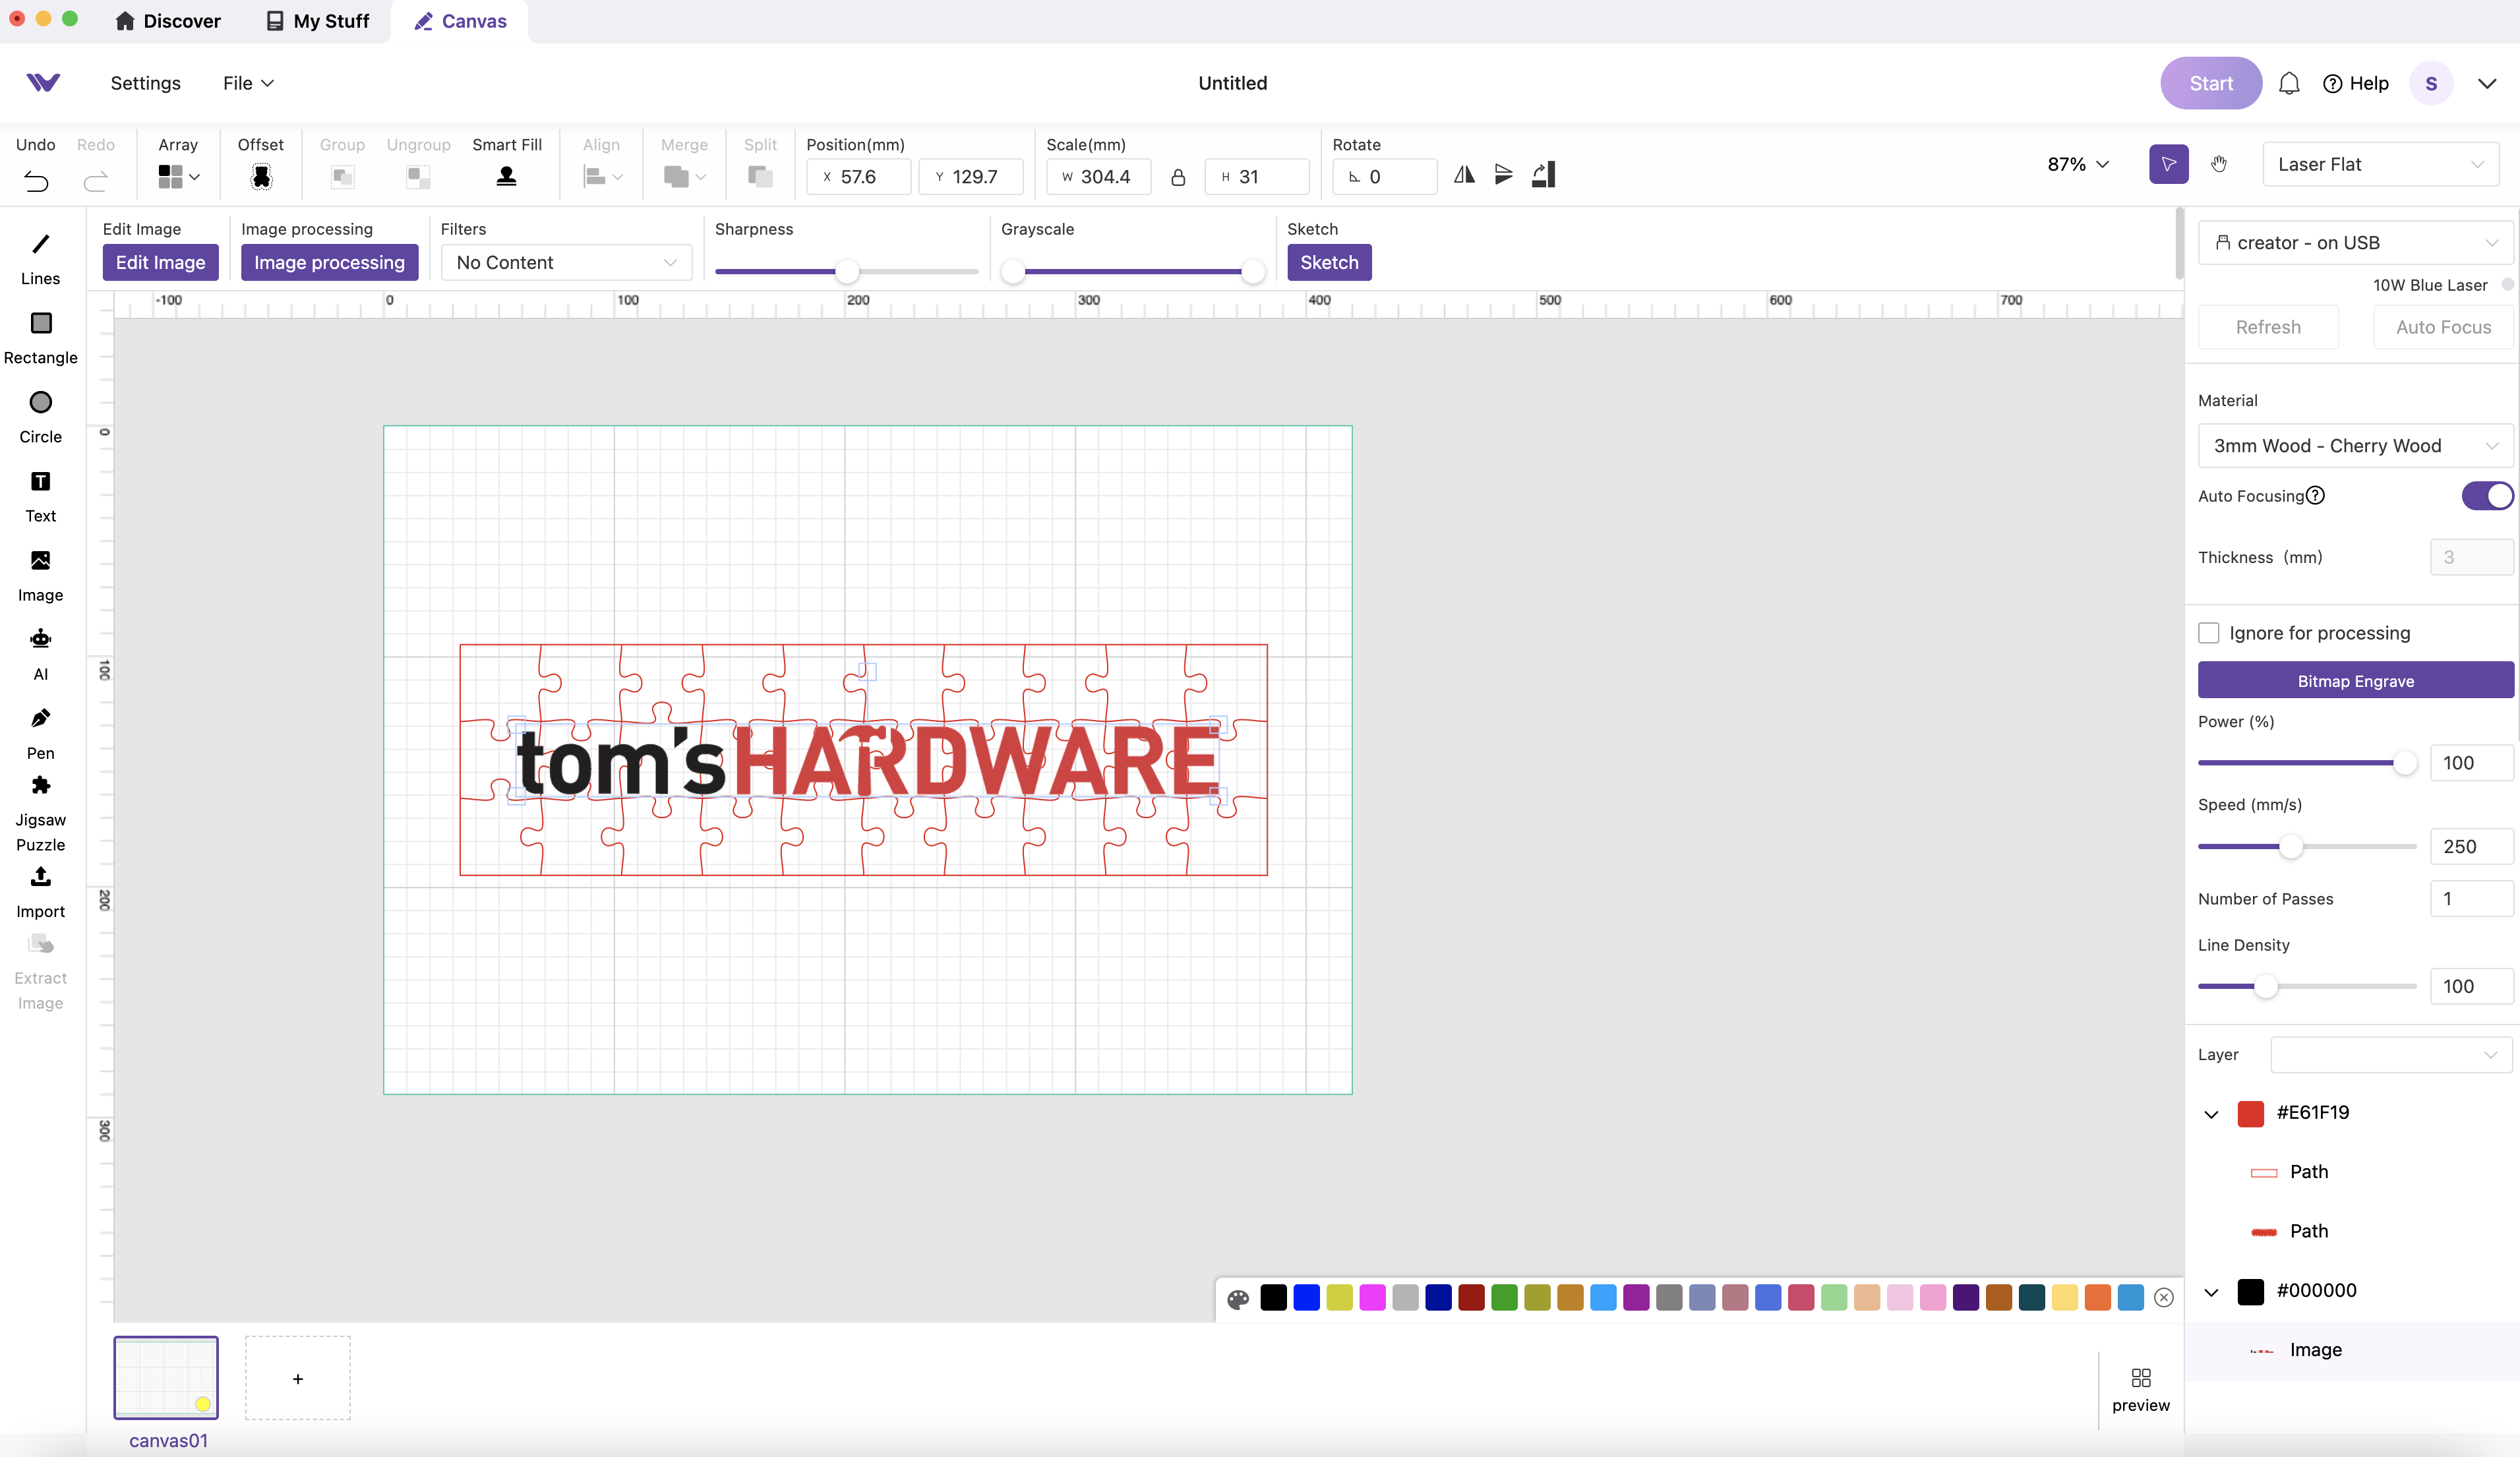Click the Undo arrow

click(36, 181)
